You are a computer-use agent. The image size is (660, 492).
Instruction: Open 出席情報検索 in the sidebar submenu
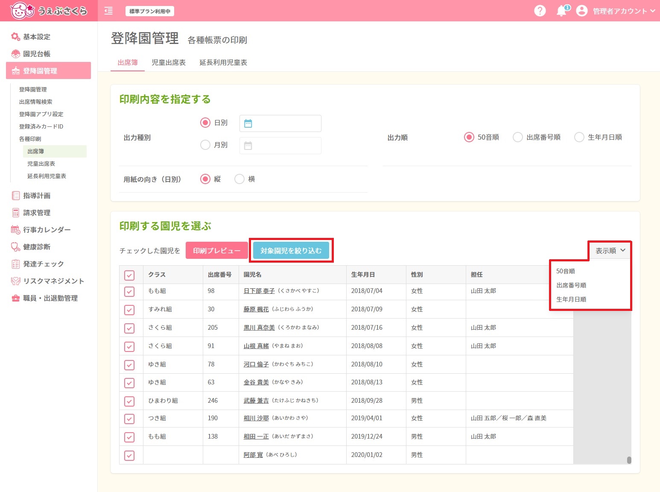[35, 102]
